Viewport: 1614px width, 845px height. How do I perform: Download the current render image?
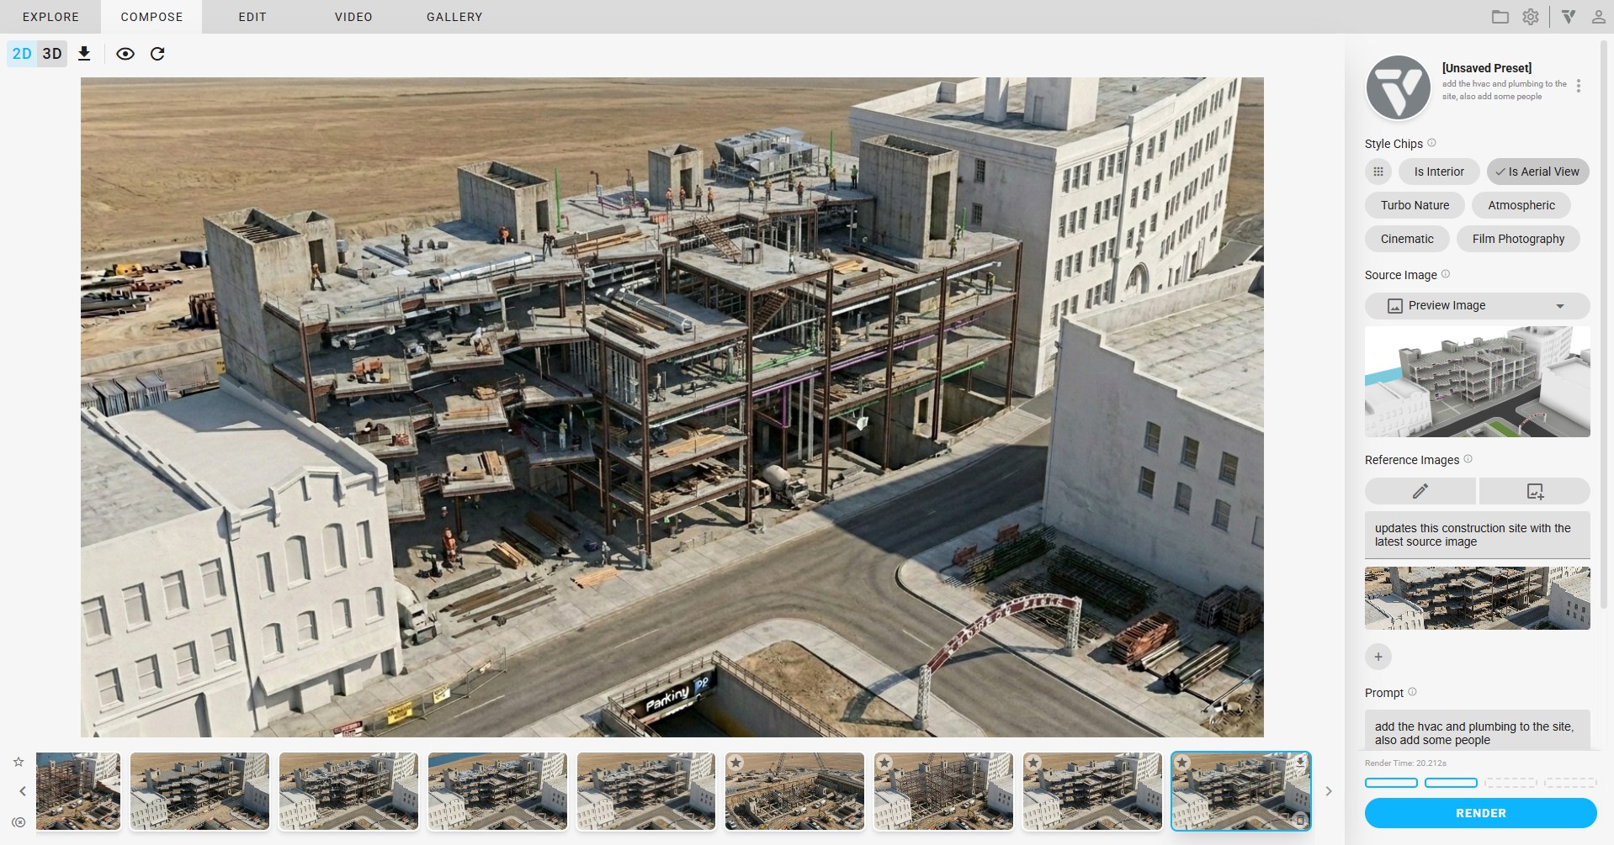pos(84,54)
